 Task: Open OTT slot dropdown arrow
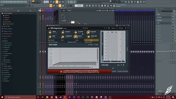[157, 23]
